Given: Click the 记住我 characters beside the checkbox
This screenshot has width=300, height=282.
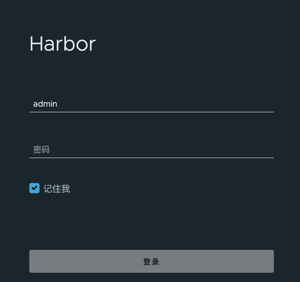Looking at the screenshot, I should pyautogui.click(x=57, y=189).
